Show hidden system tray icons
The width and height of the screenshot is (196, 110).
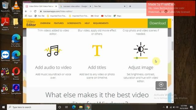click(x=164, y=107)
